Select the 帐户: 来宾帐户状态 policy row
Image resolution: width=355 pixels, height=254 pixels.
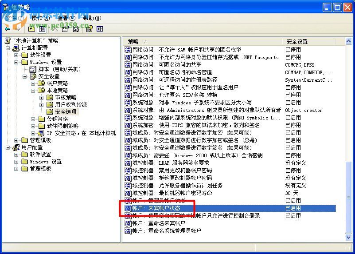click(x=230, y=208)
